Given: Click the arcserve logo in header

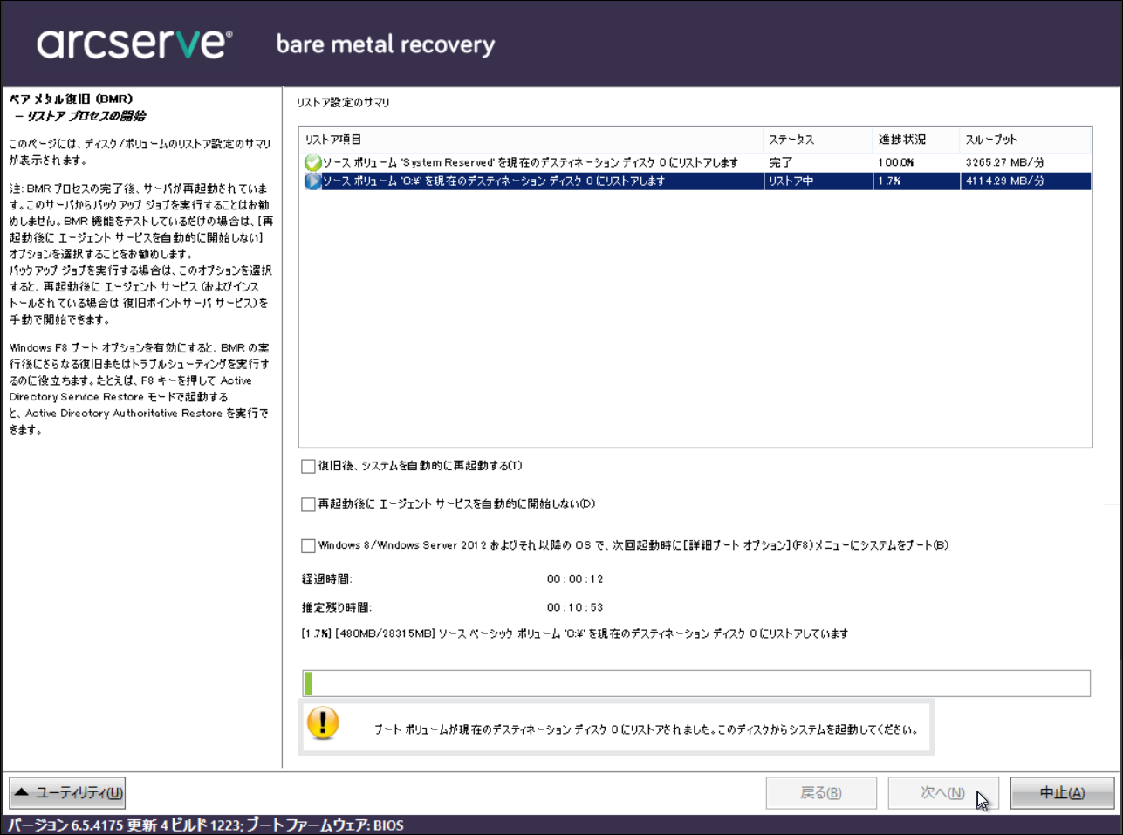Looking at the screenshot, I should coord(134,44).
